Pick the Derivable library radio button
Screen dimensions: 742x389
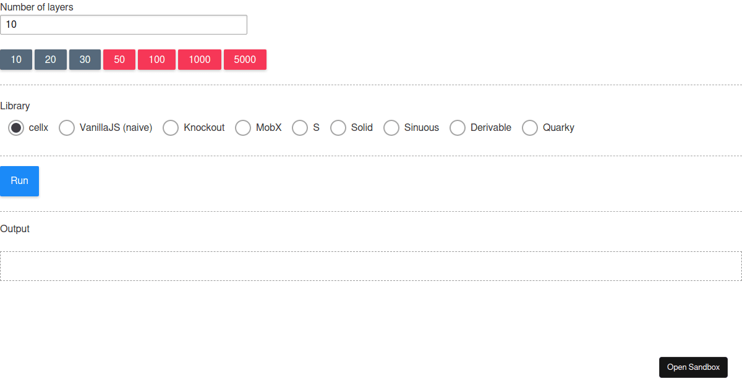pyautogui.click(x=457, y=128)
